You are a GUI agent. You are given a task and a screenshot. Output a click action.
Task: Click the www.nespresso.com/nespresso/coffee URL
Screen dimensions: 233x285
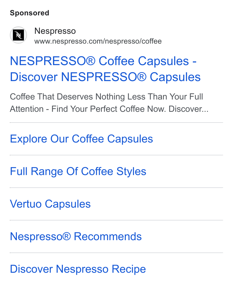point(98,41)
